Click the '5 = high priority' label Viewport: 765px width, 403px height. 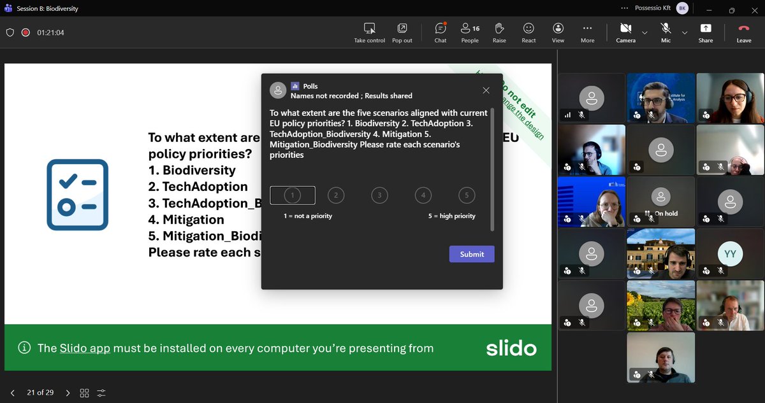452,216
